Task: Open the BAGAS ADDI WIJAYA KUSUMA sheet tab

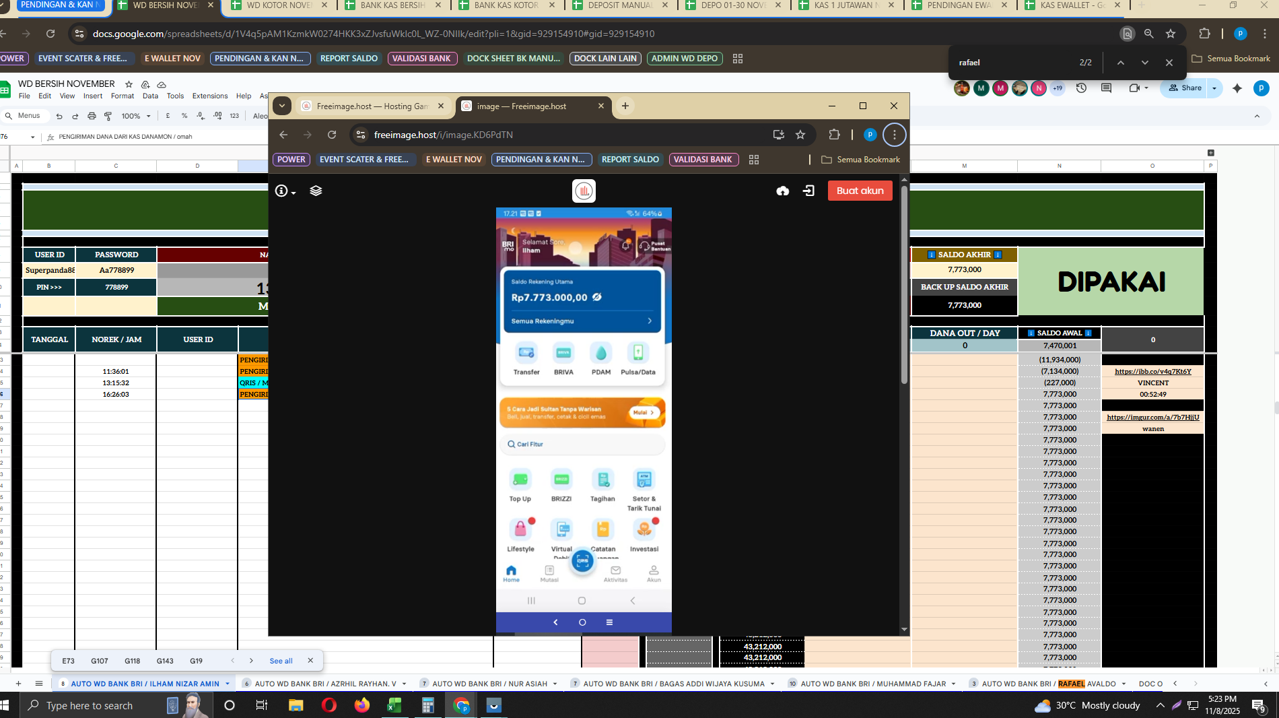Action: click(673, 684)
